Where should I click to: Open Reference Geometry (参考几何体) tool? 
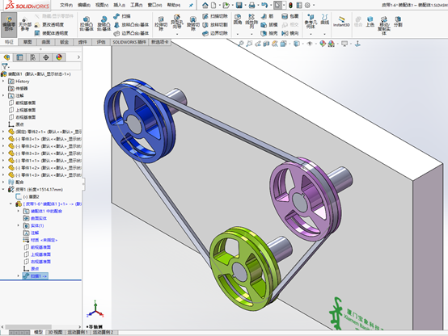(311, 22)
